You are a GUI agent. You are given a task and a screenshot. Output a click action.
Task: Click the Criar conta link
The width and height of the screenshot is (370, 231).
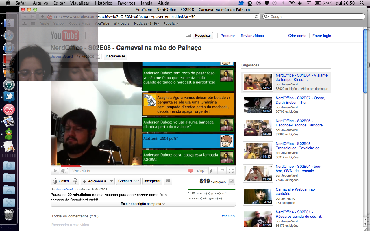(x=297, y=36)
